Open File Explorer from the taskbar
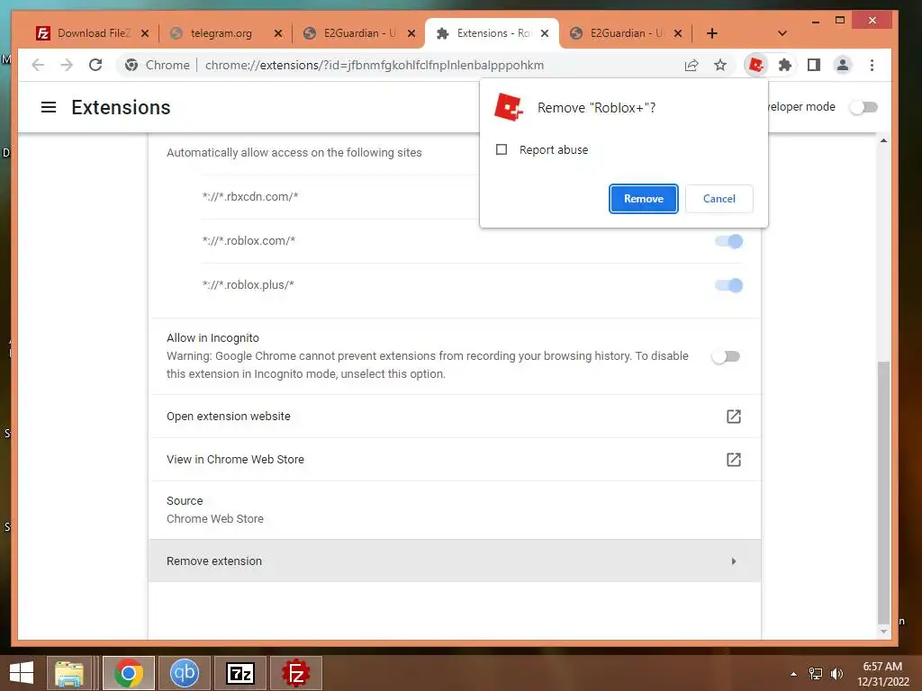Viewport: 922px width, 691px height. (x=69, y=673)
